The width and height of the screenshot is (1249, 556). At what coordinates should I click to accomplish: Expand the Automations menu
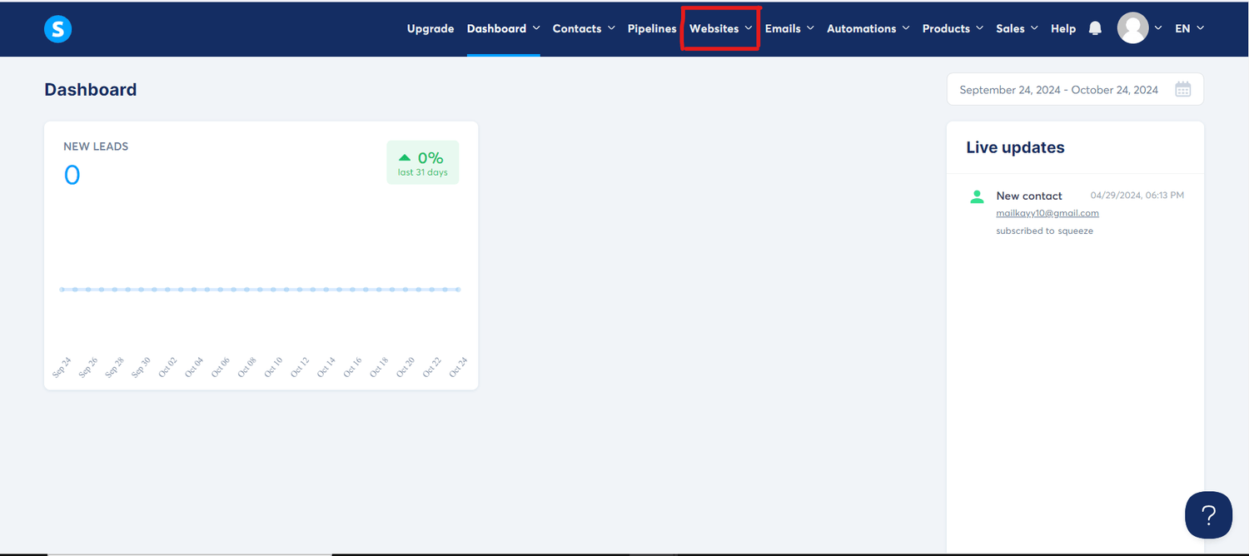[868, 28]
